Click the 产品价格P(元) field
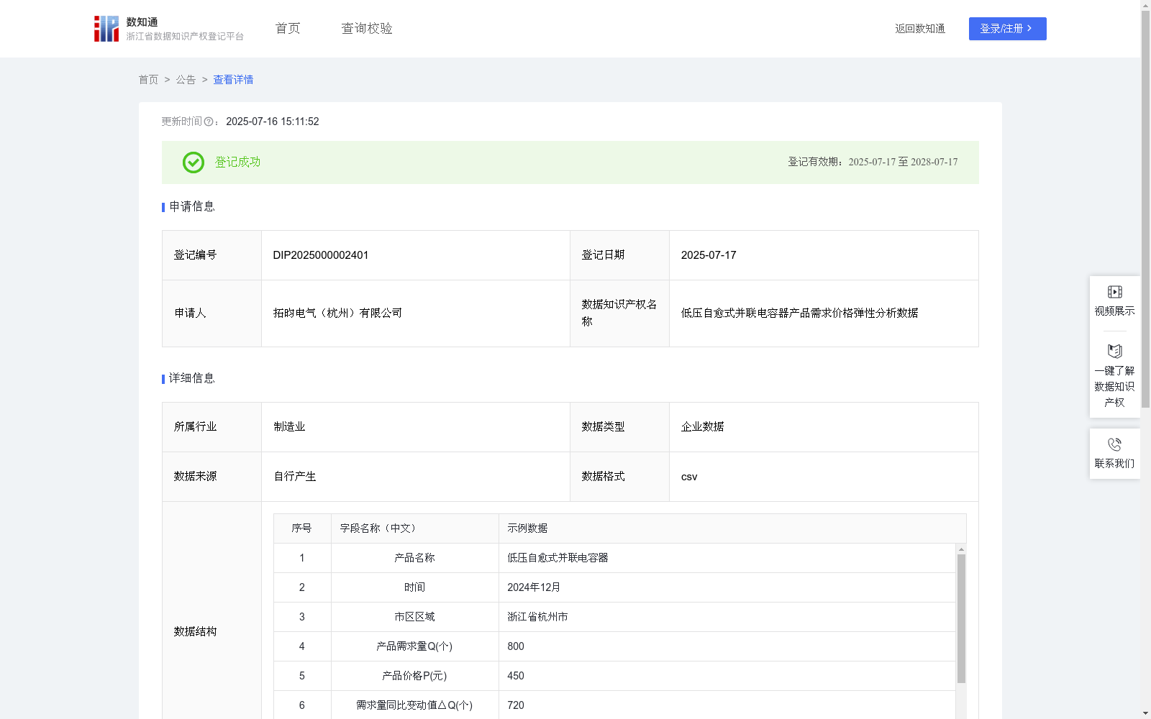 (x=414, y=676)
